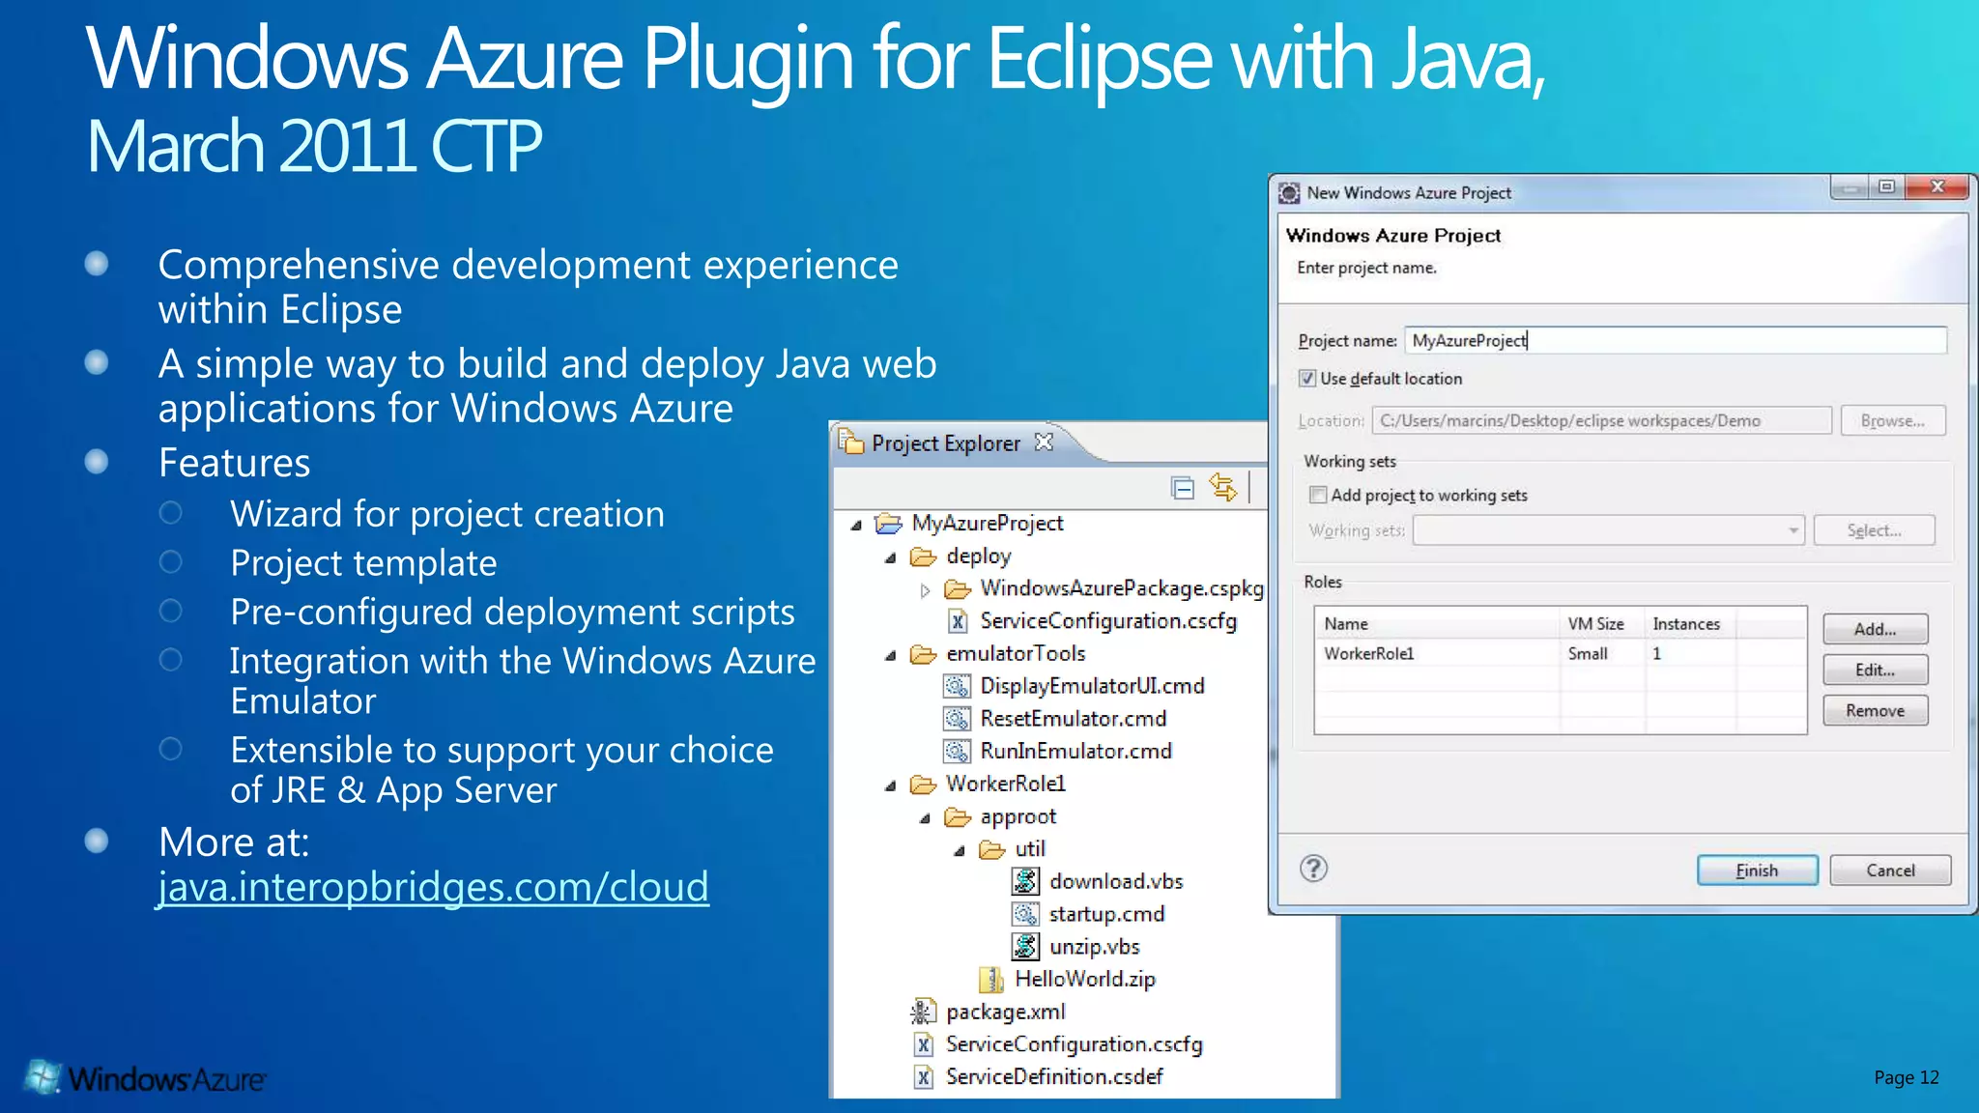Click the Collapse All icon in Project Explorer
The width and height of the screenshot is (1979, 1113).
(1183, 488)
